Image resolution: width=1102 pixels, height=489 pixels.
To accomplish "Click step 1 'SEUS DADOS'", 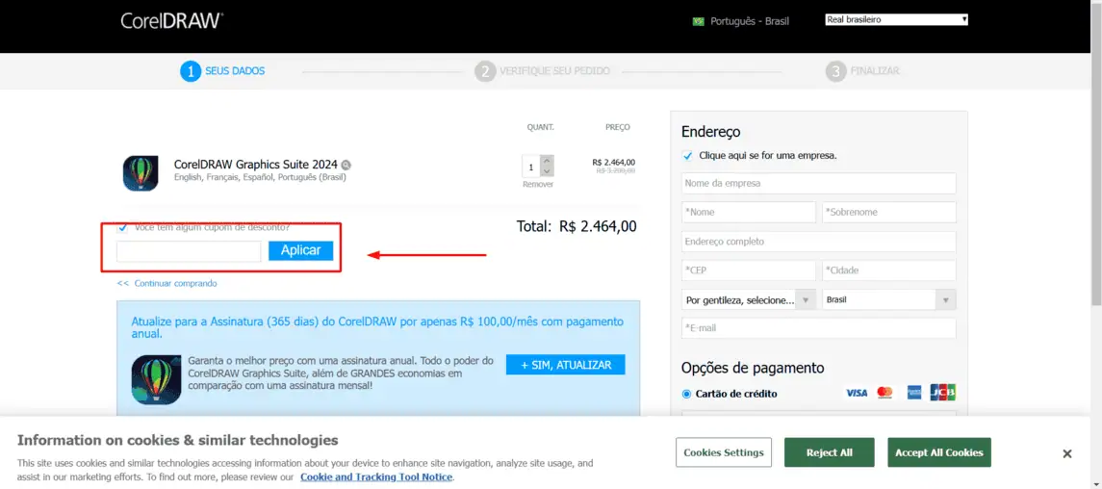I will tap(222, 71).
